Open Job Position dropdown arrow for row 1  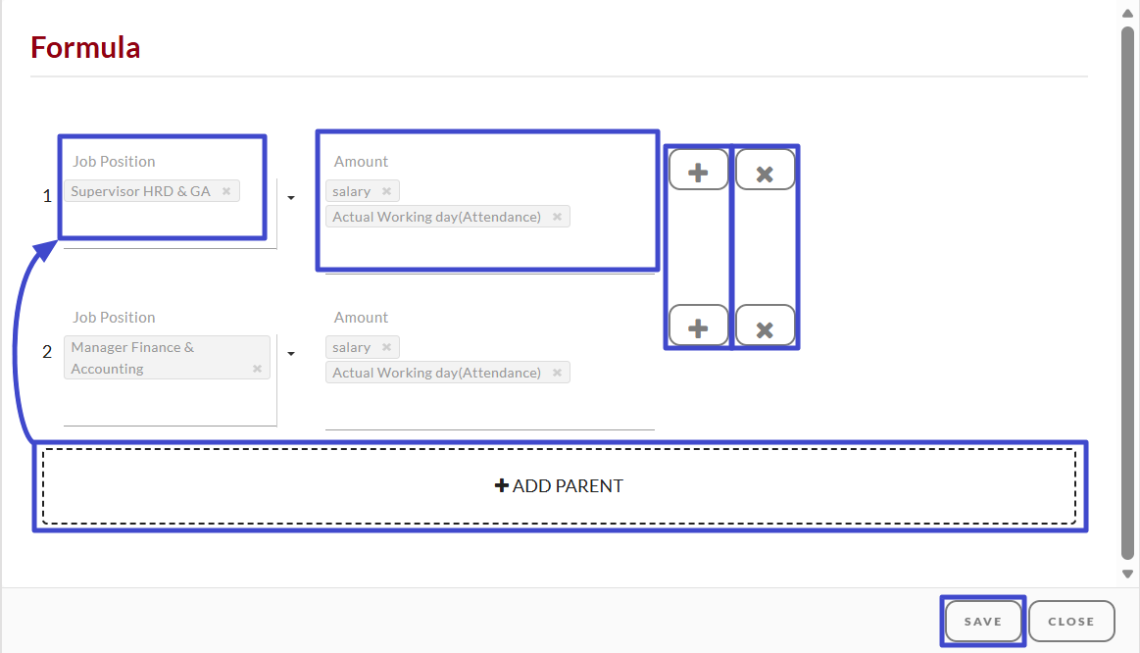pyautogui.click(x=291, y=198)
